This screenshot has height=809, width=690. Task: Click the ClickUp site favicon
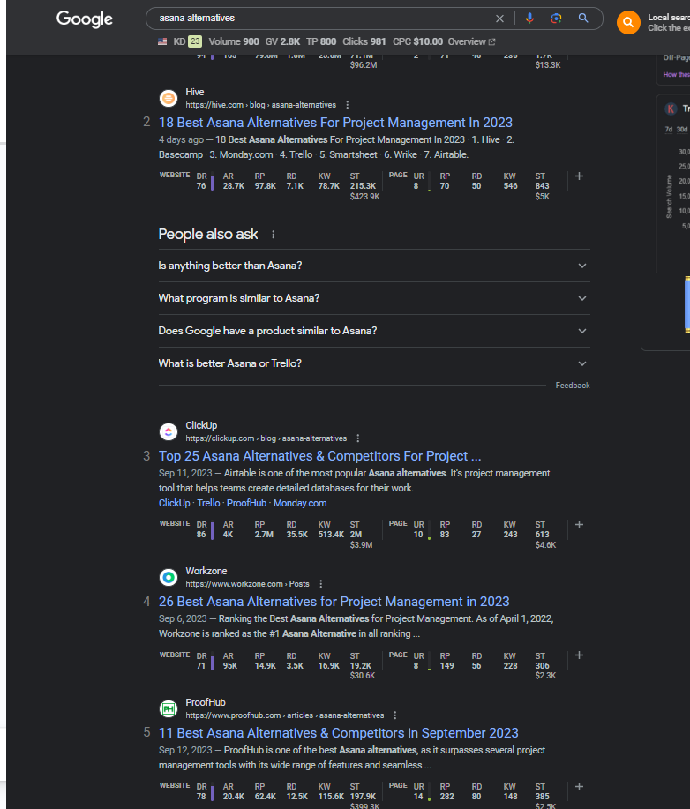click(169, 431)
